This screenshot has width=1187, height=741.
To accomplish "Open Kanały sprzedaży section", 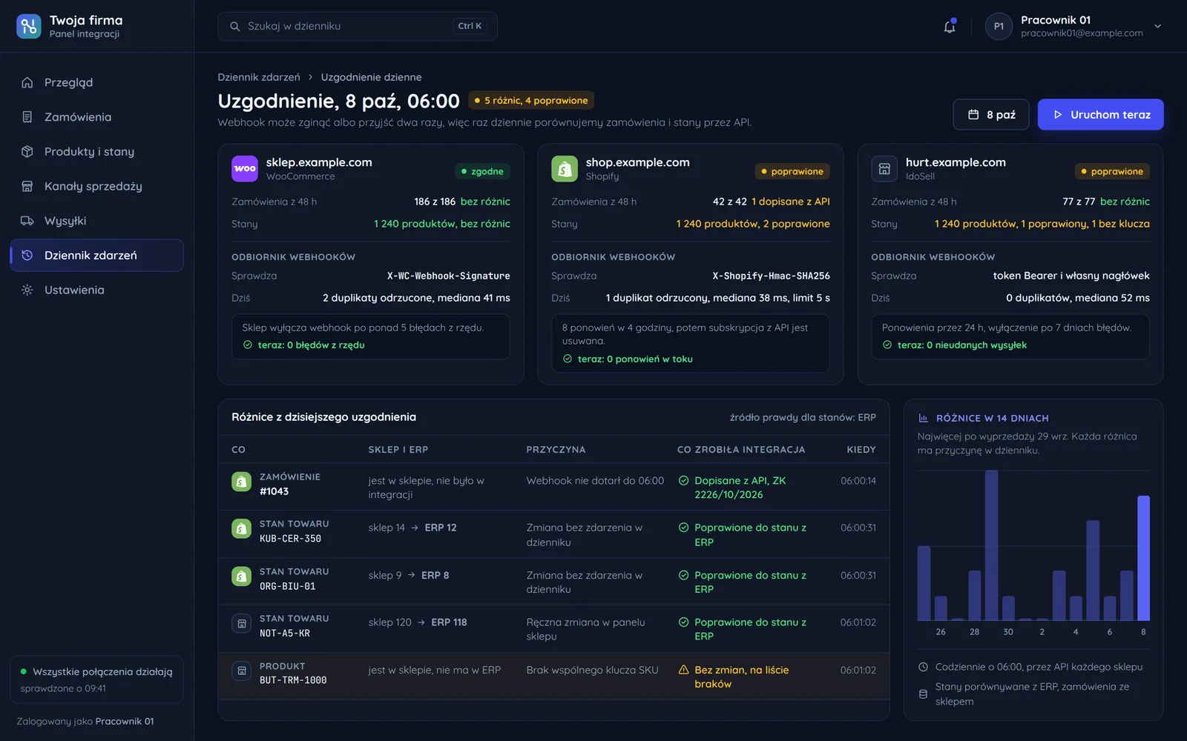I will point(96,186).
